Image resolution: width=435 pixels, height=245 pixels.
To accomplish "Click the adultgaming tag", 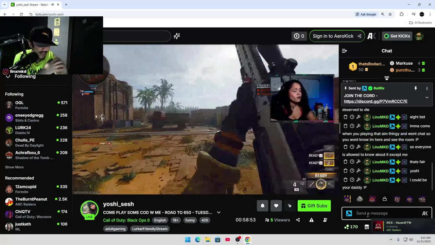I will pos(115,229).
